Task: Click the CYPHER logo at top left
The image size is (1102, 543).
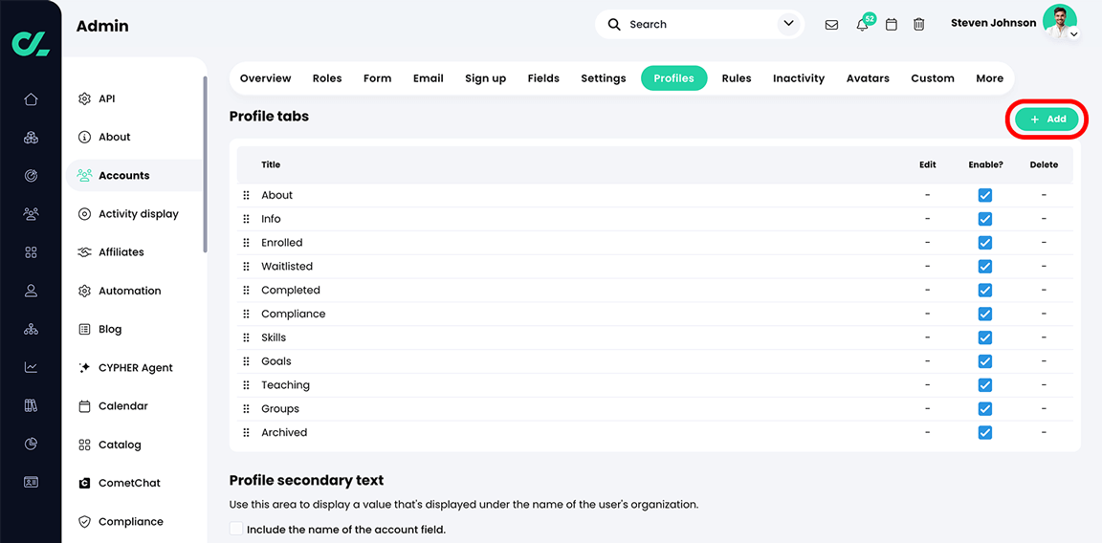Action: pyautogui.click(x=31, y=43)
